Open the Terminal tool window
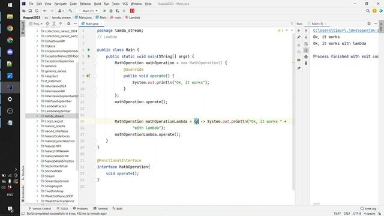 click(101, 209)
